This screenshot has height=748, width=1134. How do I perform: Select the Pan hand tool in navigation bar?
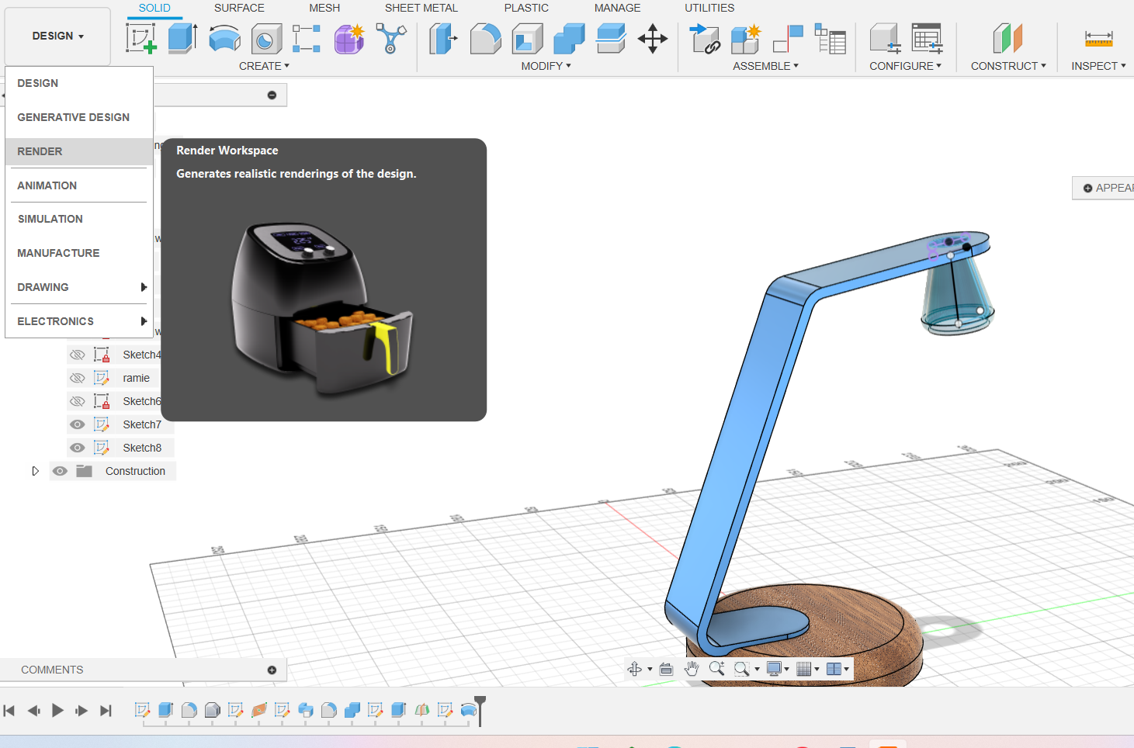pyautogui.click(x=692, y=669)
